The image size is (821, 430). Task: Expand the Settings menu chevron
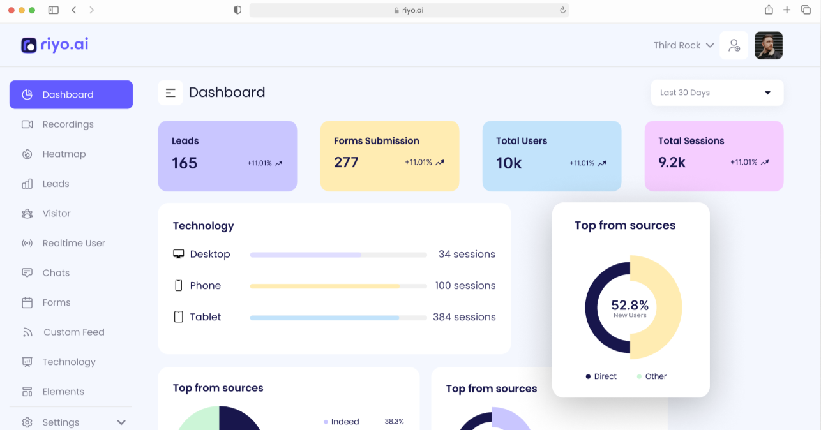coord(121,422)
